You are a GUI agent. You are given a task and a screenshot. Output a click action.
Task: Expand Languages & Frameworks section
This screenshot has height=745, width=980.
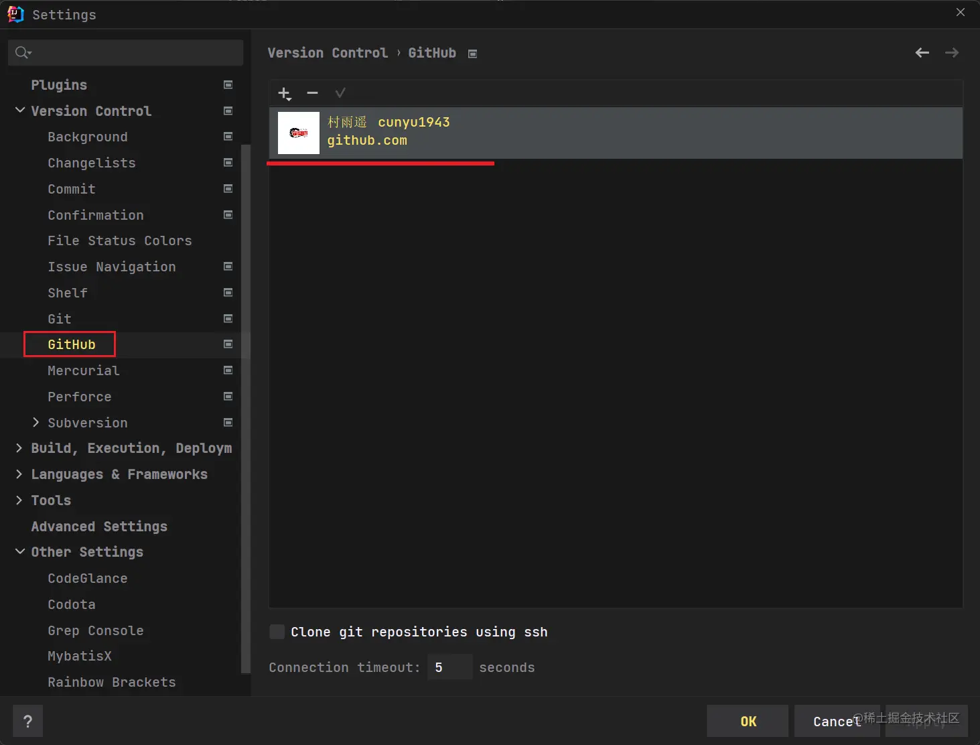(19, 474)
